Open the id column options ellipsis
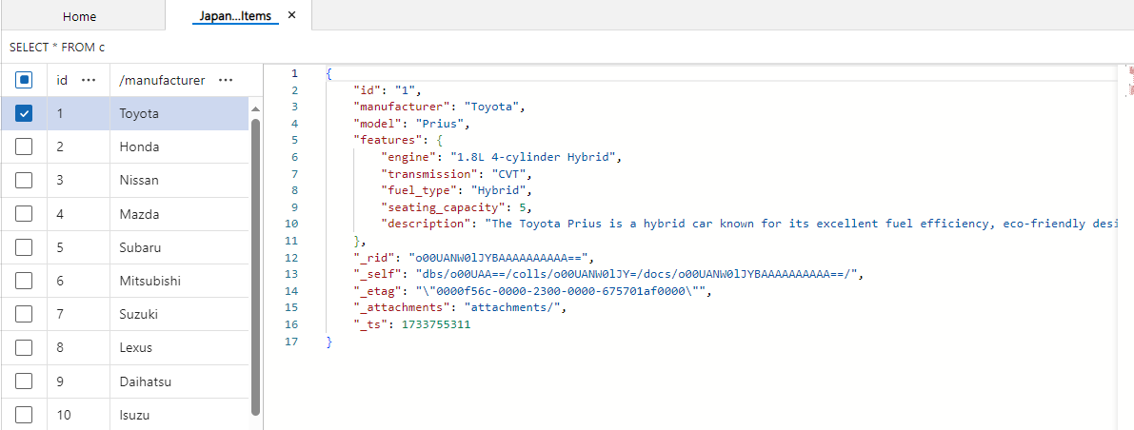The width and height of the screenshot is (1134, 430). pyautogui.click(x=89, y=80)
